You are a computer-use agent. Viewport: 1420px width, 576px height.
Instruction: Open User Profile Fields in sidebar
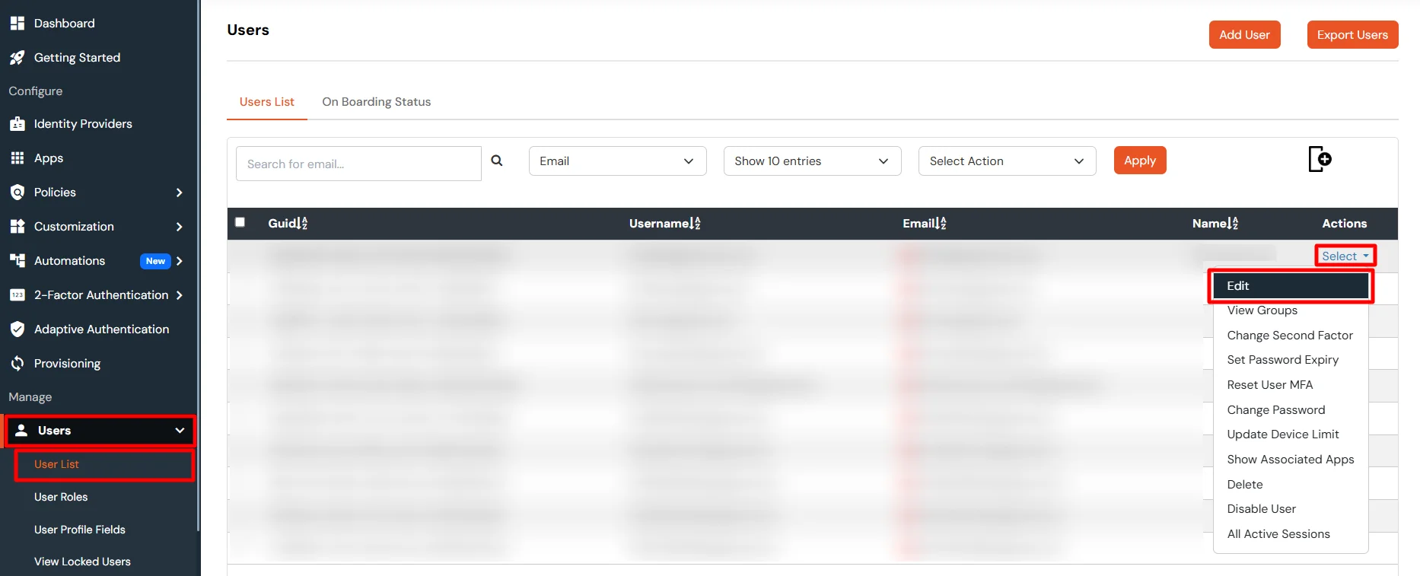coord(80,530)
